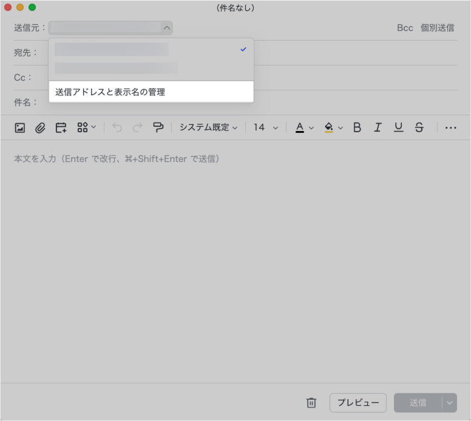Delete draft with the trash icon
Viewport: 471px width, 421px height.
click(x=311, y=403)
